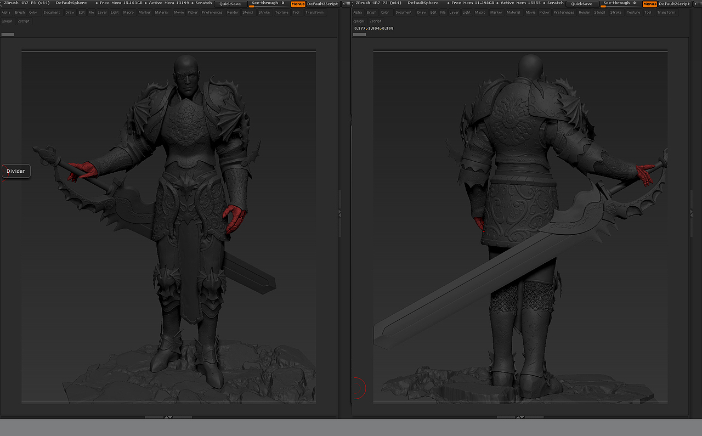702x436 pixels.
Task: Open the Transform menu in right window
Action: click(x=666, y=12)
